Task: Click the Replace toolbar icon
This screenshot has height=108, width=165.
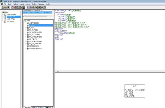Action: [x=42, y=7]
